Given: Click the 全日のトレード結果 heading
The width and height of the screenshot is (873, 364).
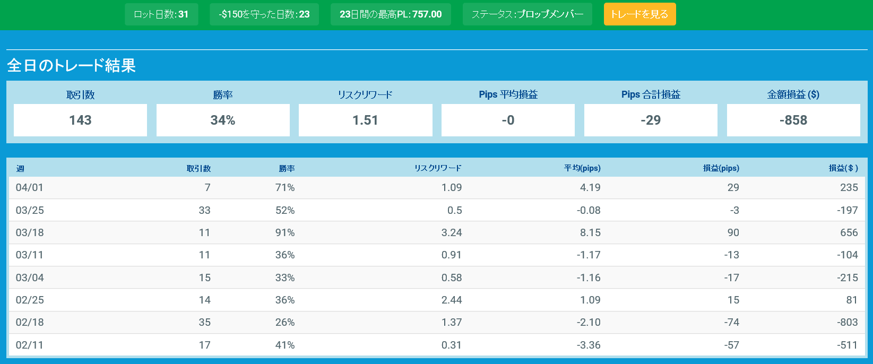Looking at the screenshot, I should 72,65.
